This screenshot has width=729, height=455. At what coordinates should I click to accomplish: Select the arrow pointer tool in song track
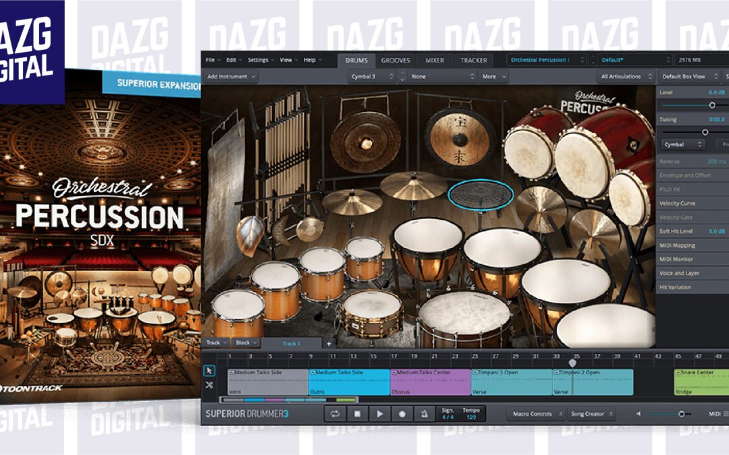[209, 371]
